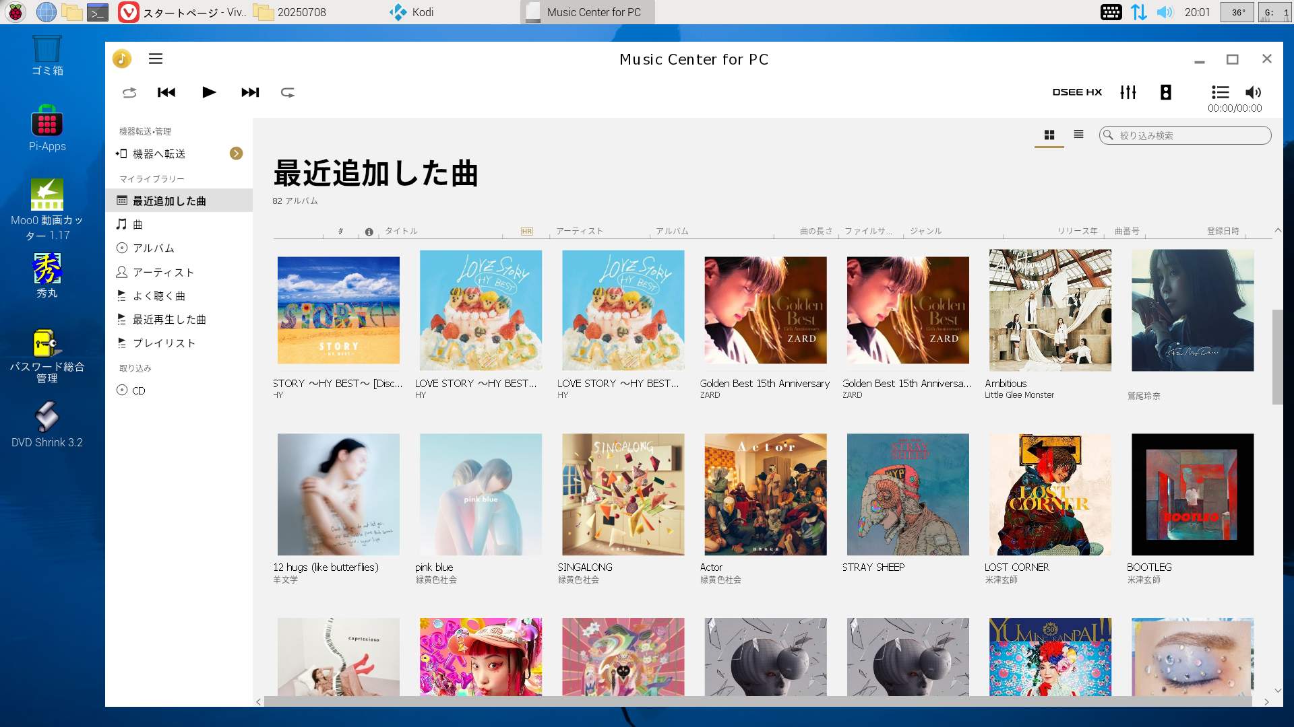
Task: Open the 曲 songs category
Action: (x=179, y=224)
